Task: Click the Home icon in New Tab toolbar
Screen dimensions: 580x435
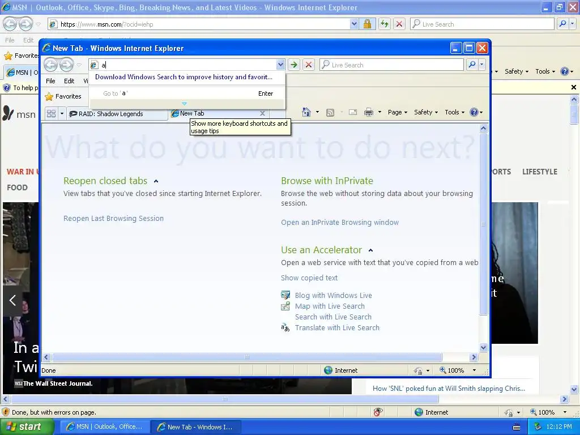Action: pos(306,112)
